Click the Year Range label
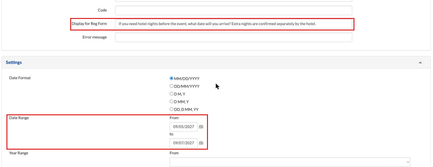 pyautogui.click(x=19, y=153)
